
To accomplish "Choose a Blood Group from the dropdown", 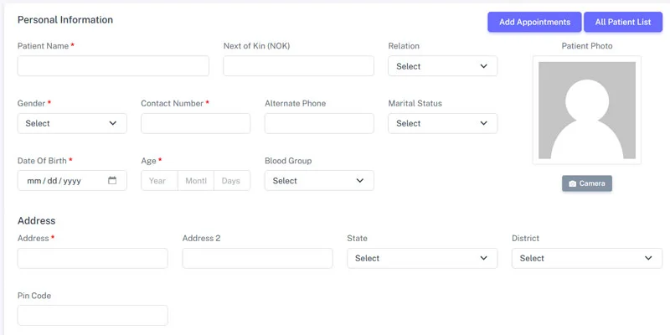I will (x=319, y=180).
